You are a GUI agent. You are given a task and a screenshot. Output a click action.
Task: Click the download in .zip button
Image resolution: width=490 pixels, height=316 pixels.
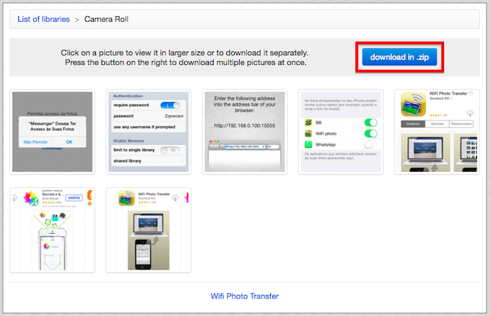point(399,57)
